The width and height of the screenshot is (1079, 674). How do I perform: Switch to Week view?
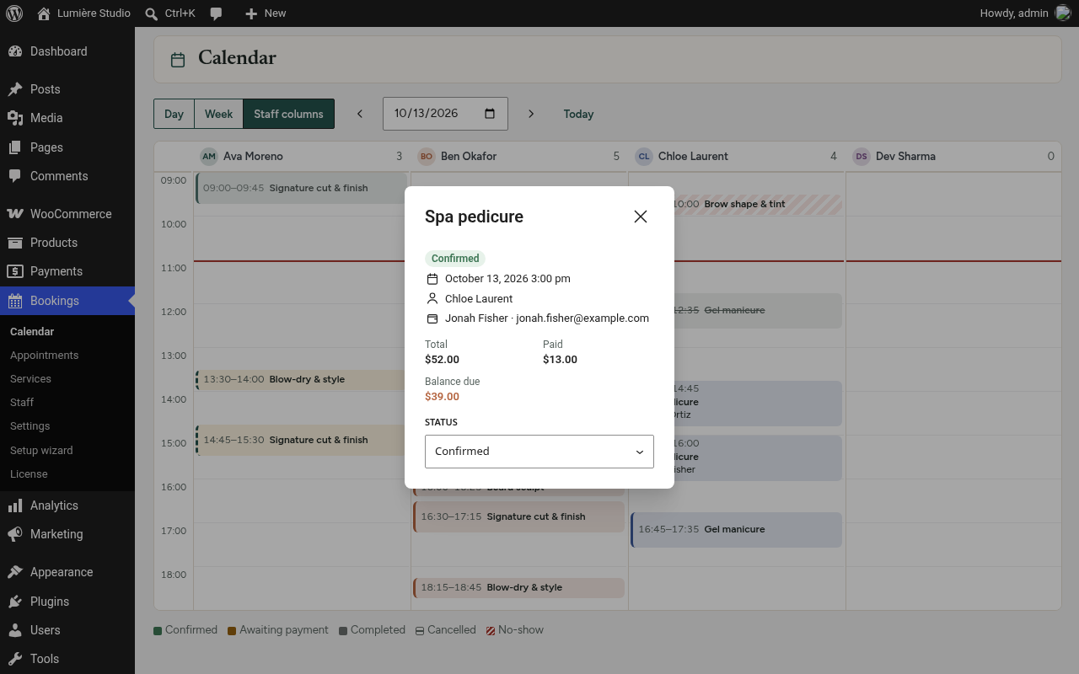[x=218, y=114]
